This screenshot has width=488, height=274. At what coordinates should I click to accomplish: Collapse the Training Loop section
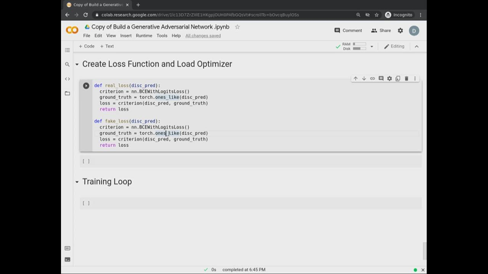click(77, 182)
